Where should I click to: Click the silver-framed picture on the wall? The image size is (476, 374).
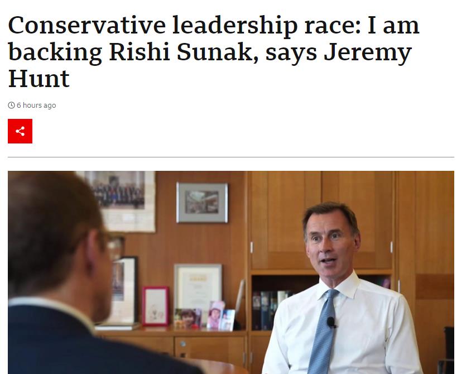[202, 203]
